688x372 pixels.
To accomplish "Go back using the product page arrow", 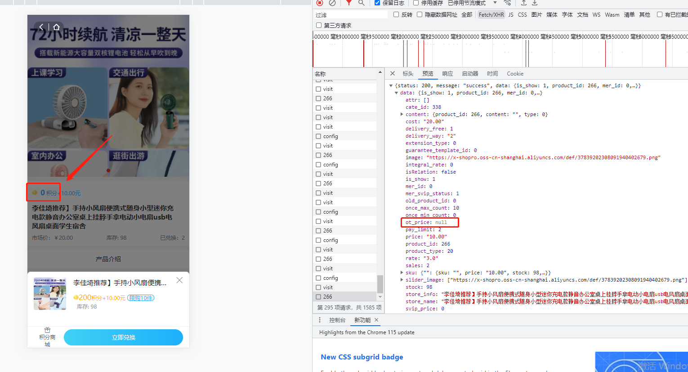I will coord(41,27).
